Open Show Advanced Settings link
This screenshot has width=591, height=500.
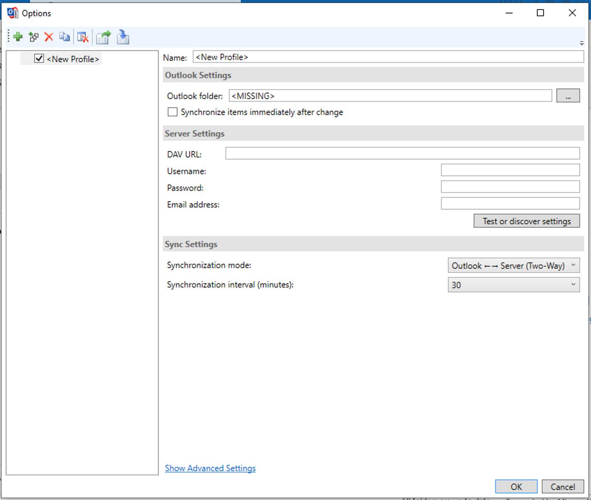210,468
